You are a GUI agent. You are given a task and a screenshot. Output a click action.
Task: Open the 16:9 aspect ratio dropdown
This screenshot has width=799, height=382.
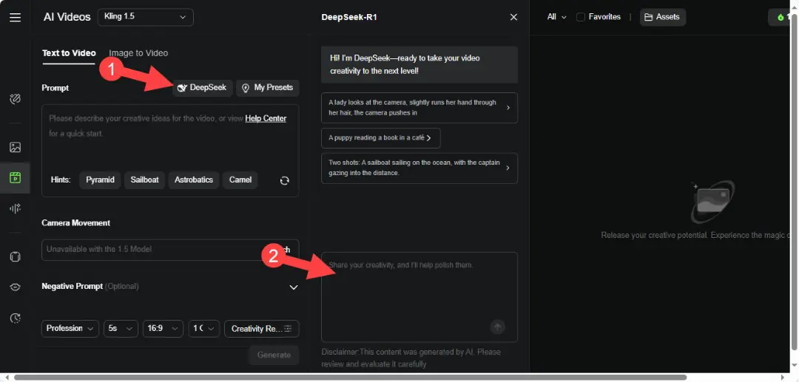pyautogui.click(x=163, y=329)
